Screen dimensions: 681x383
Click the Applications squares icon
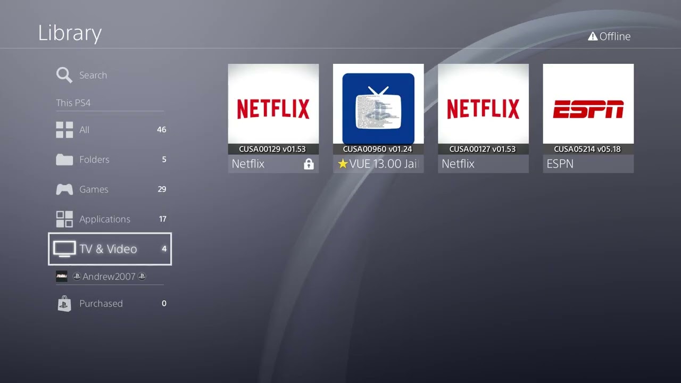(x=64, y=219)
